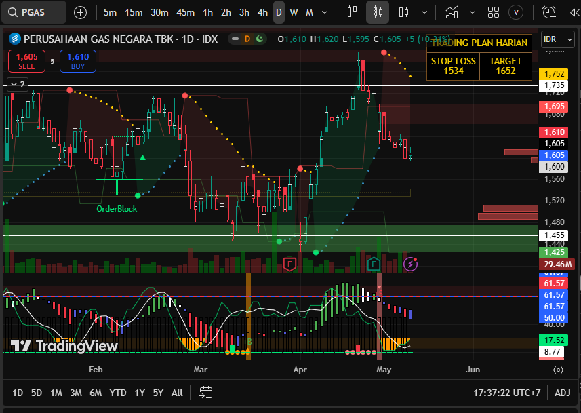Click the orange D delayed data badge
581x413 pixels.
[x=247, y=39]
